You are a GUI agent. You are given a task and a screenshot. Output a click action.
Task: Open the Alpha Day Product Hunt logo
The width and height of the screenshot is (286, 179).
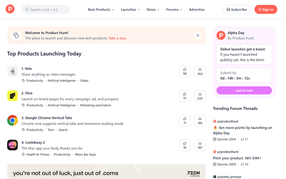coord(221,35)
